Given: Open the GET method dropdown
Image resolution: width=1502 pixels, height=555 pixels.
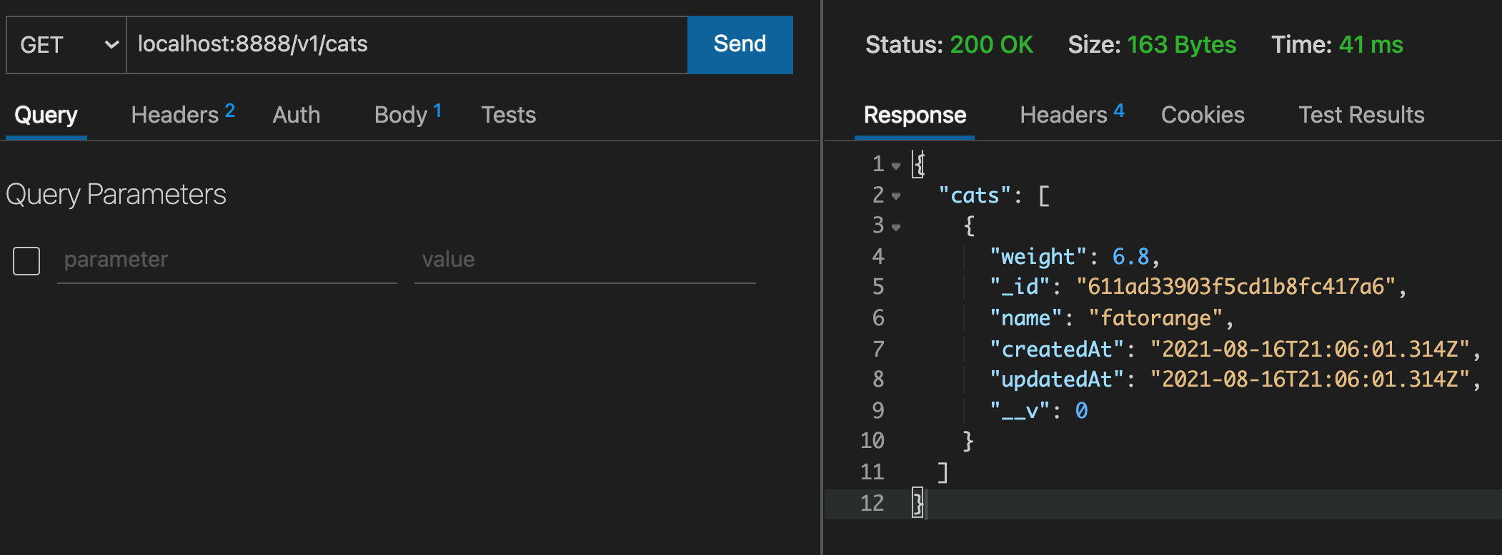Looking at the screenshot, I should tap(66, 45).
